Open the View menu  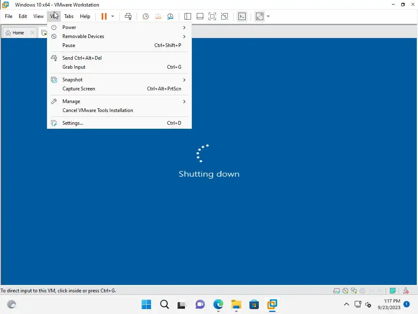click(x=38, y=16)
